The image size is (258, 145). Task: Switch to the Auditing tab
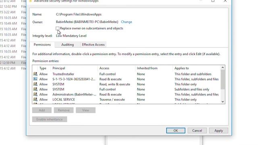[67, 45]
